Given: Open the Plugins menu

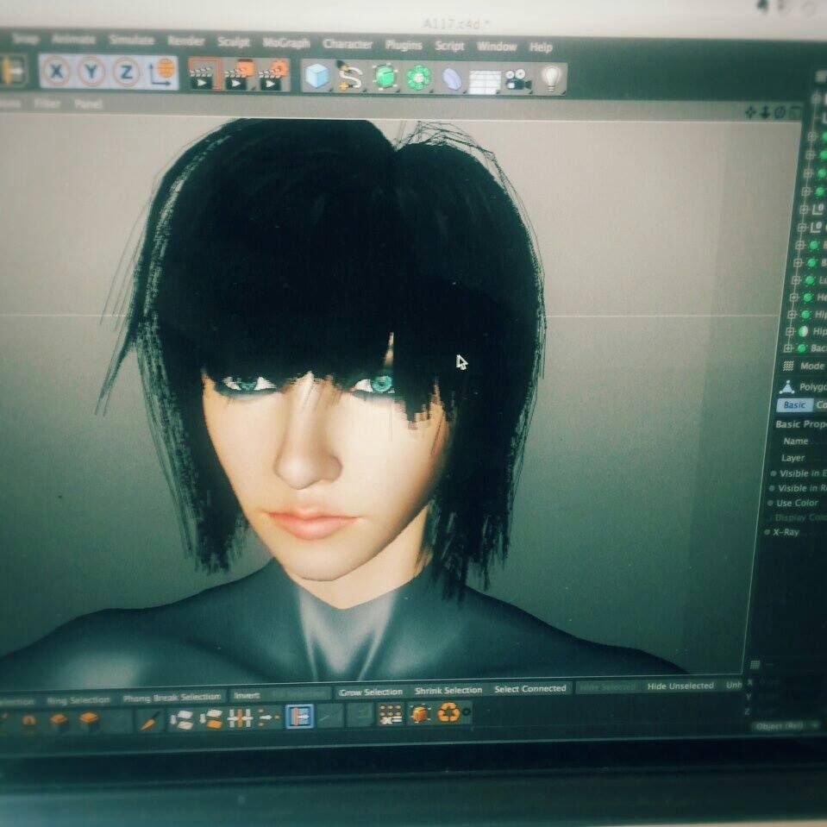Looking at the screenshot, I should (404, 46).
